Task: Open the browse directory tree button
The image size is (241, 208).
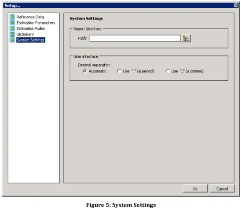Action: pos(186,38)
